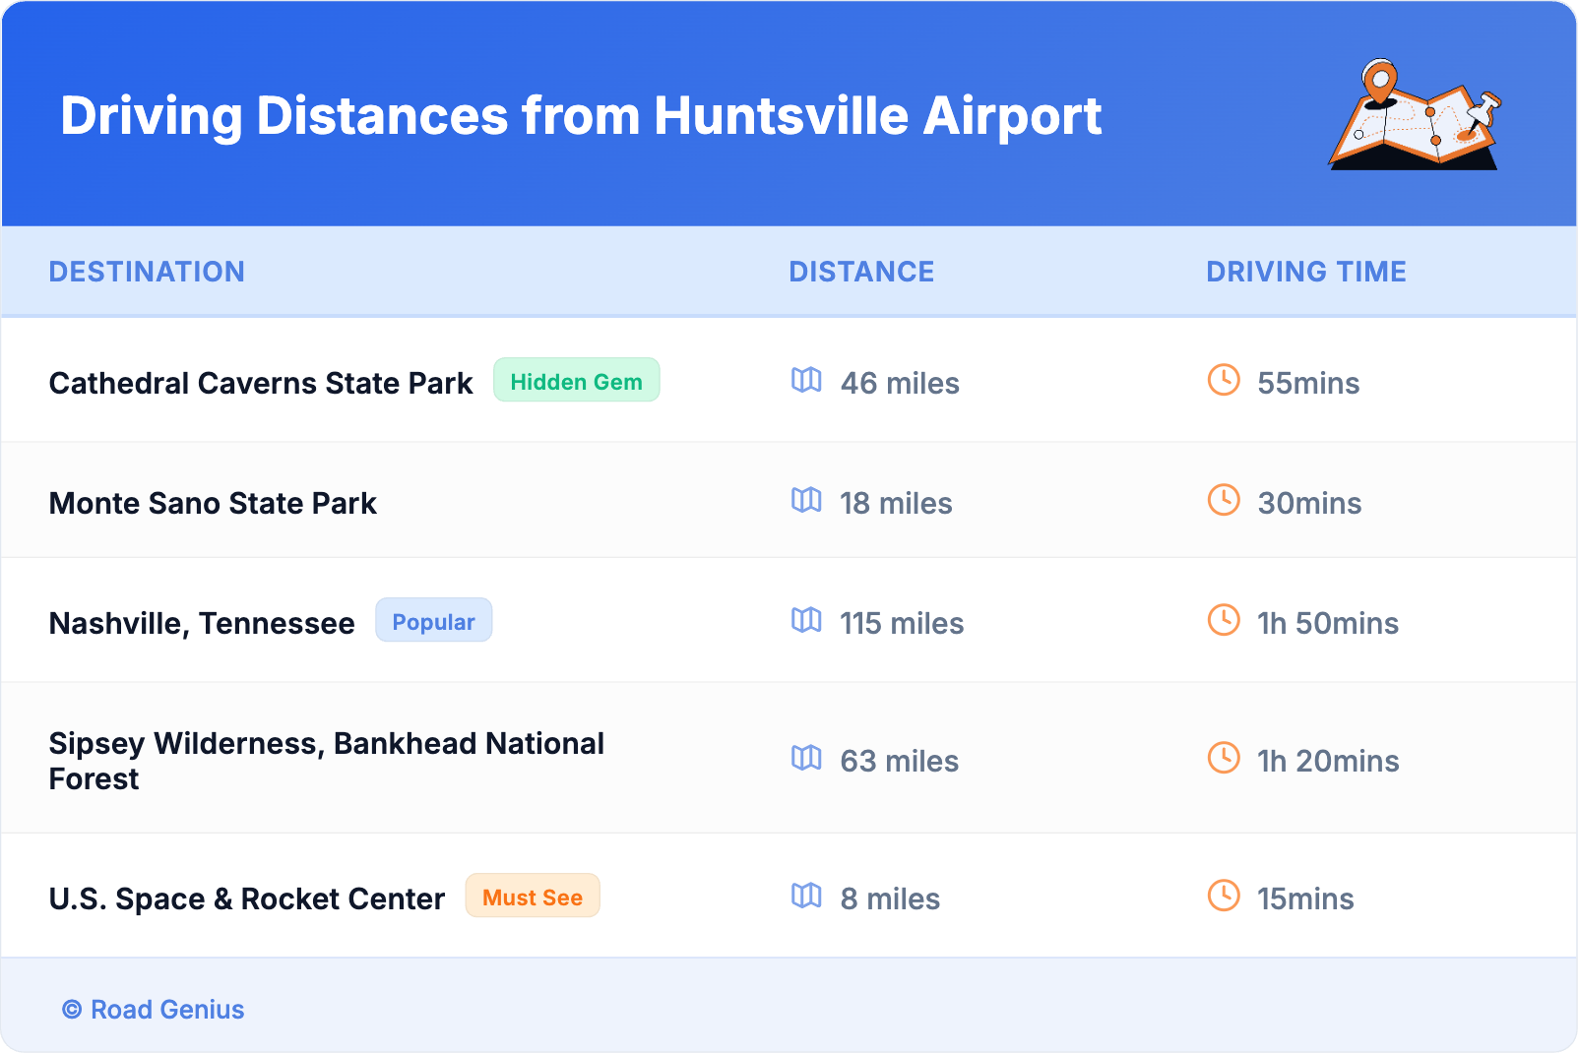Select the Popular badge next to Nashville

433,621
